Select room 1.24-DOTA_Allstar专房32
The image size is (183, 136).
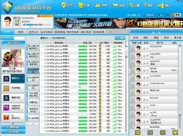tap(82, 114)
